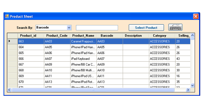Click Product_Code cell AA05
This screenshot has height=108, width=204.
click(57, 47)
